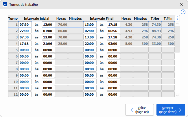Edit turno 2 start time 22:00
188x117 pixels.
(25, 31)
